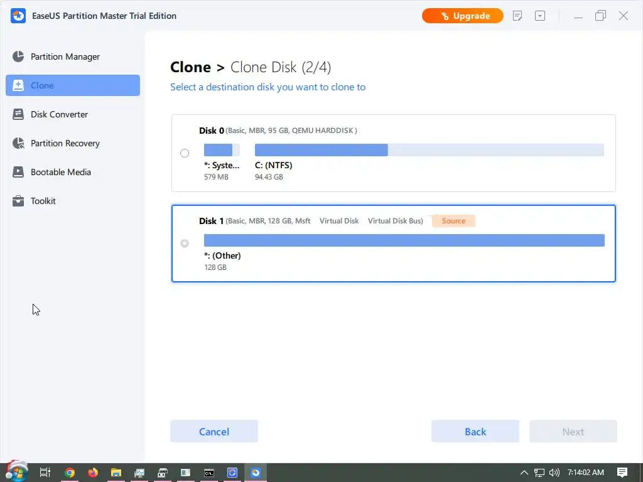643x482 pixels.
Task: Close the EaseUS Partition Master window
Action: [x=624, y=16]
